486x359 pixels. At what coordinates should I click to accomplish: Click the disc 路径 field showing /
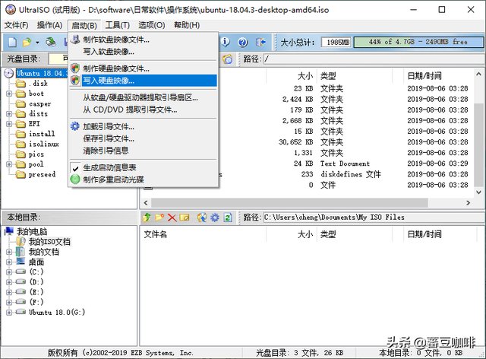(374, 59)
